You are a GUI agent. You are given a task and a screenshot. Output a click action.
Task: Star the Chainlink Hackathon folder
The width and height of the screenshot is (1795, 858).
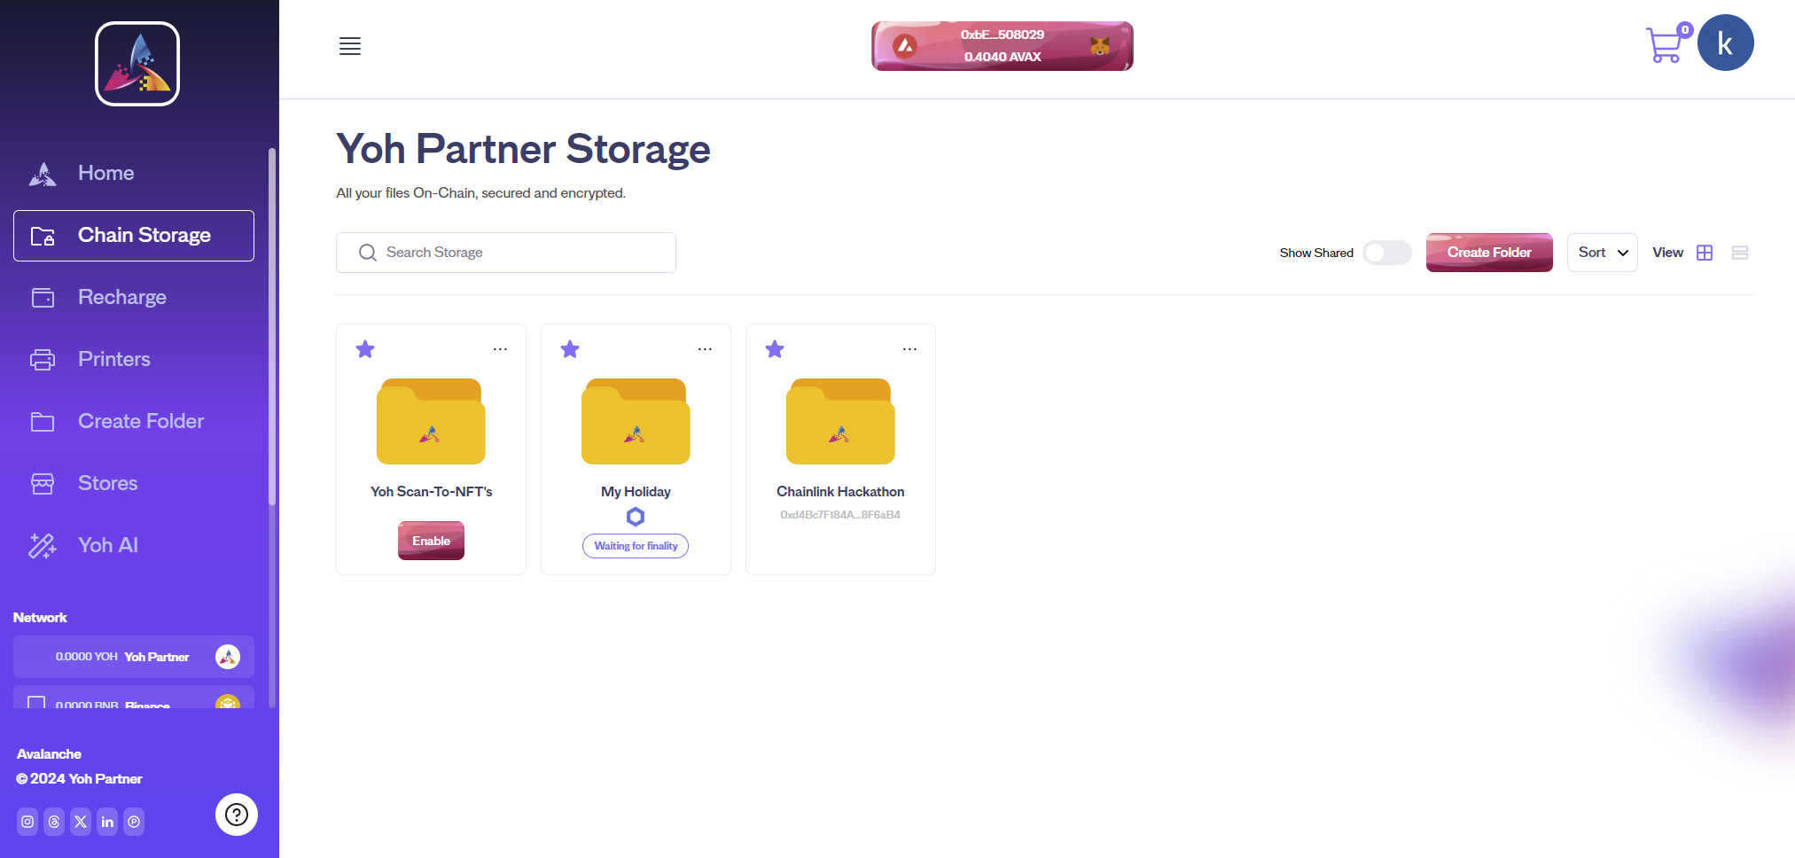pos(775,349)
